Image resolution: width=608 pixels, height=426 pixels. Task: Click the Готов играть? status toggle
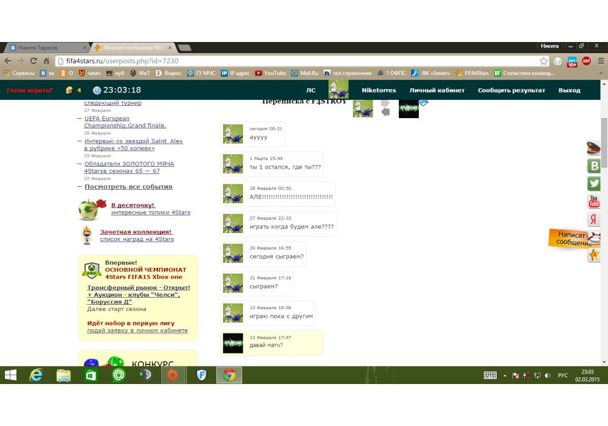pyautogui.click(x=30, y=91)
